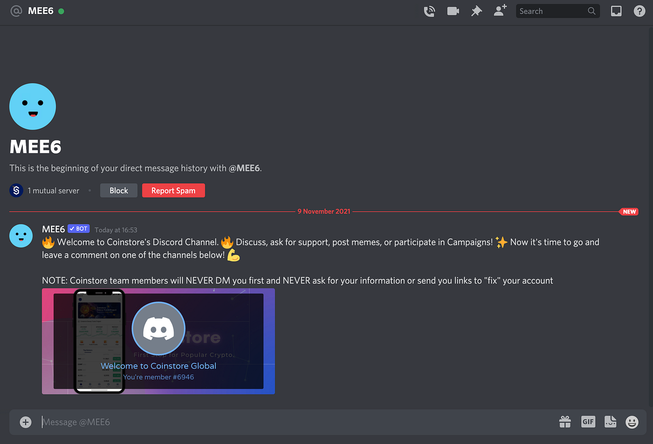This screenshot has width=653, height=444.
Task: Click MEE6 avatar next to the message
Action: pyautogui.click(x=21, y=236)
